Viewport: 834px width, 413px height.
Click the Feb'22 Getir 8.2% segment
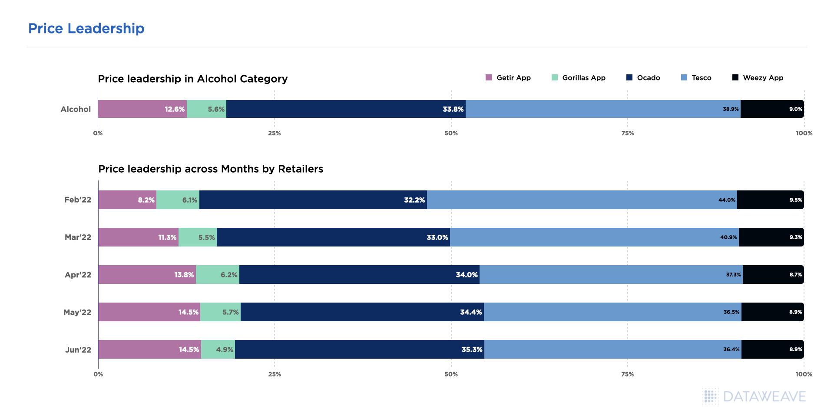point(127,200)
